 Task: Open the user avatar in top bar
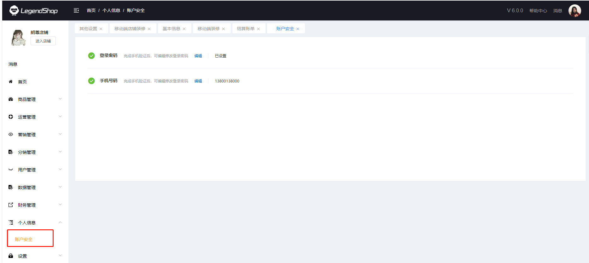click(x=574, y=11)
